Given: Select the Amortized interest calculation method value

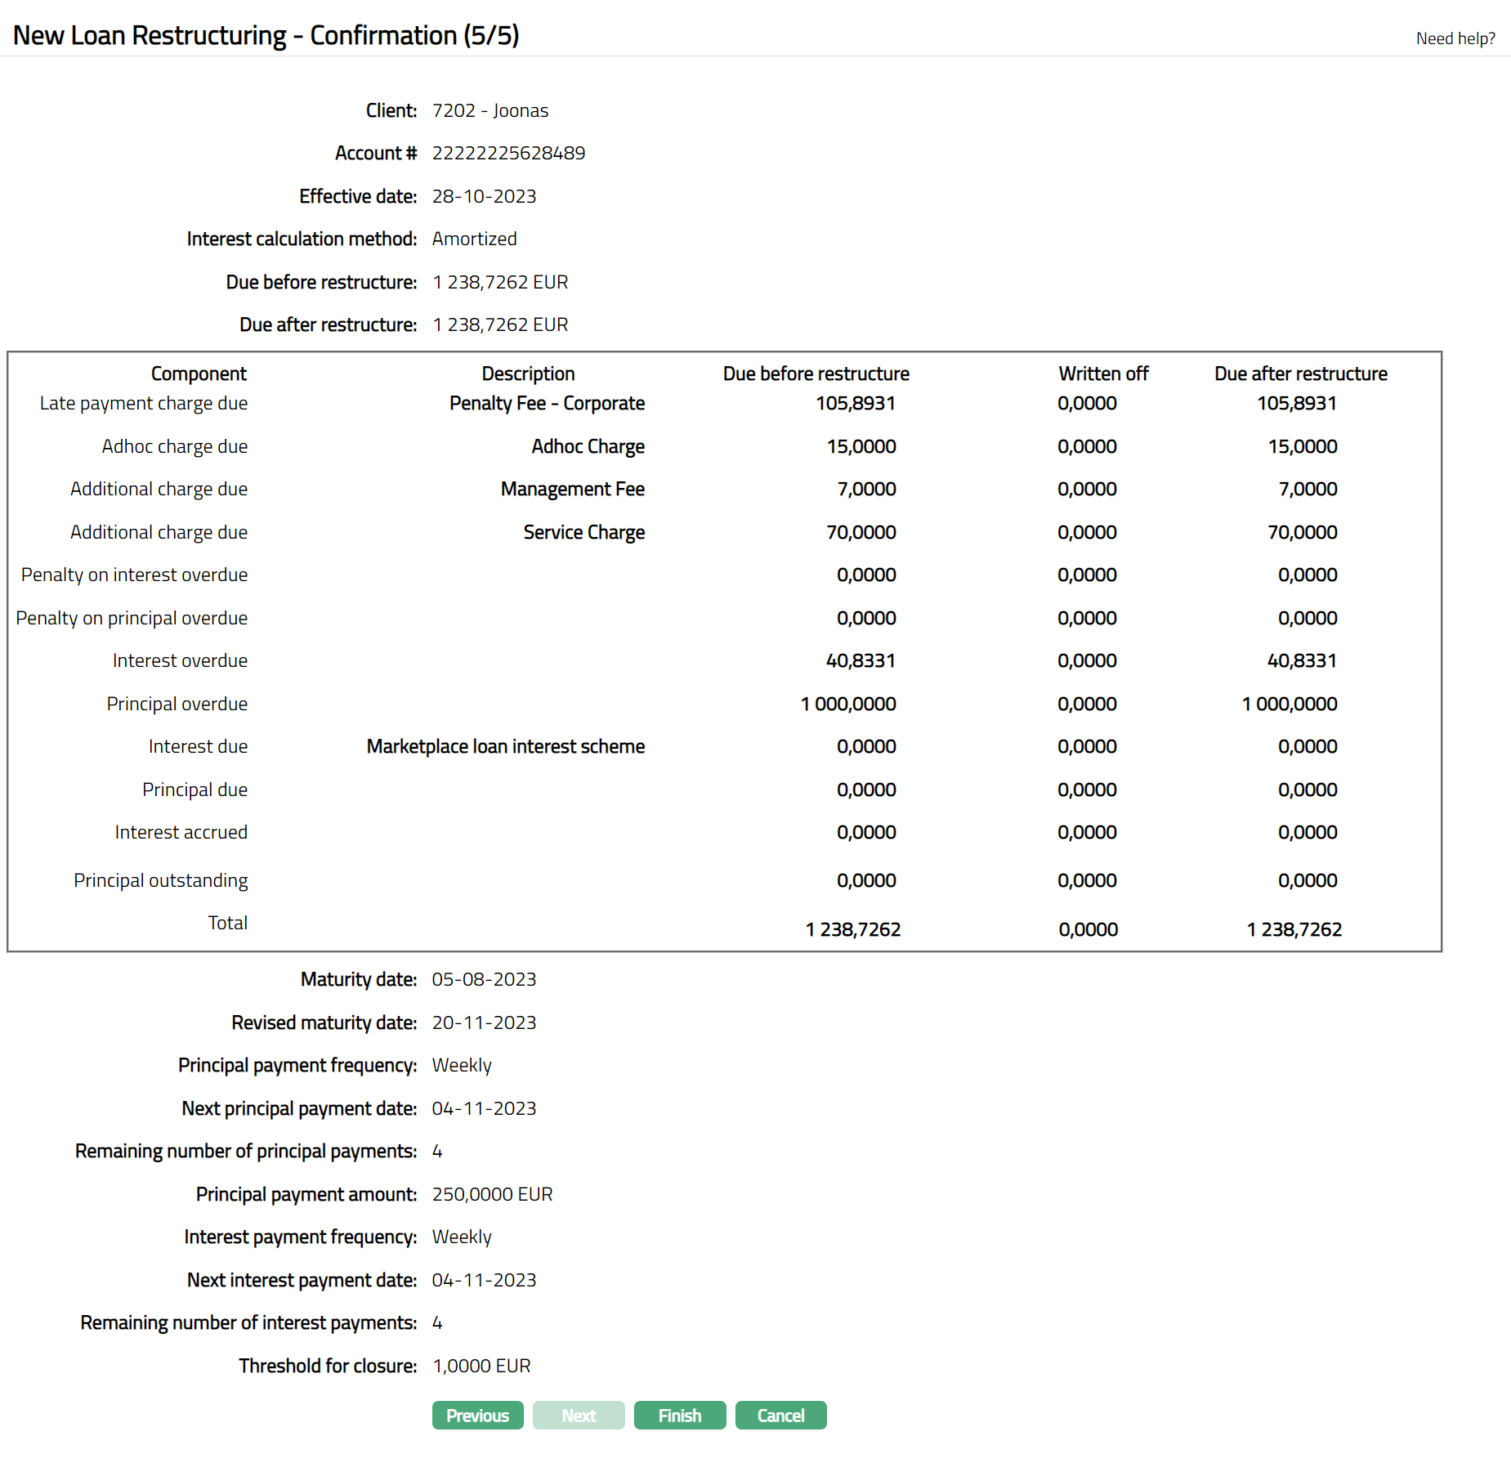Looking at the screenshot, I should (474, 239).
